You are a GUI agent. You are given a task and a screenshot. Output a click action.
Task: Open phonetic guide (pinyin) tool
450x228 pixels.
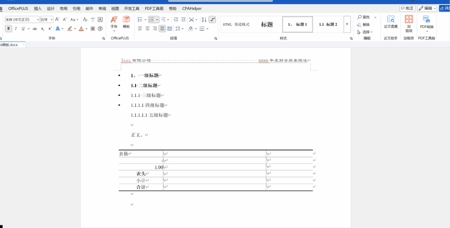pos(93,19)
